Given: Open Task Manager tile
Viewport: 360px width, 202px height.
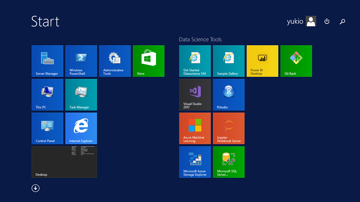Looking at the screenshot, I should coord(81,95).
